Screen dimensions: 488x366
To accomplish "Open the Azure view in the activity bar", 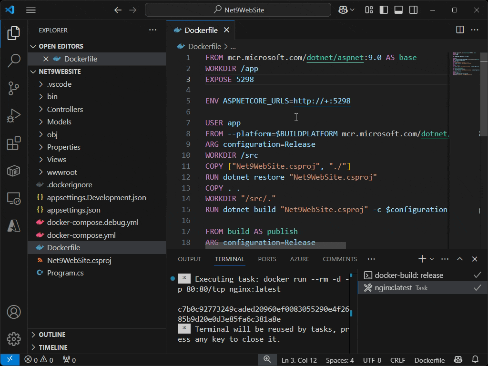I will tap(13, 226).
